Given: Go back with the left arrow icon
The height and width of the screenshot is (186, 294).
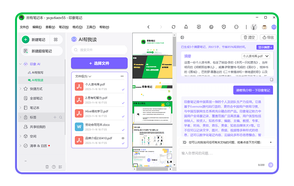Looking at the screenshot, I should 148,27.
